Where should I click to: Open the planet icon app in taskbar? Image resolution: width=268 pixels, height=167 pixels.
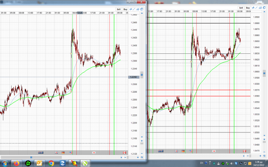[x=74, y=164]
